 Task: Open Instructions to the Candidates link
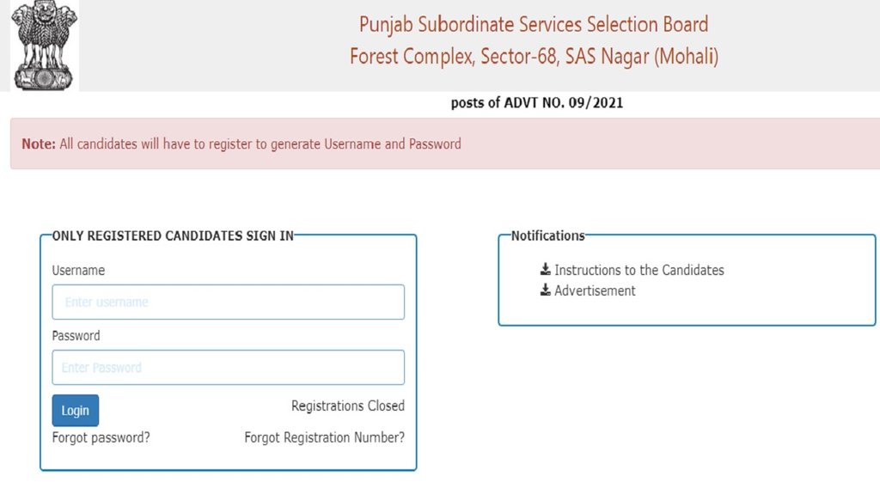coord(639,270)
